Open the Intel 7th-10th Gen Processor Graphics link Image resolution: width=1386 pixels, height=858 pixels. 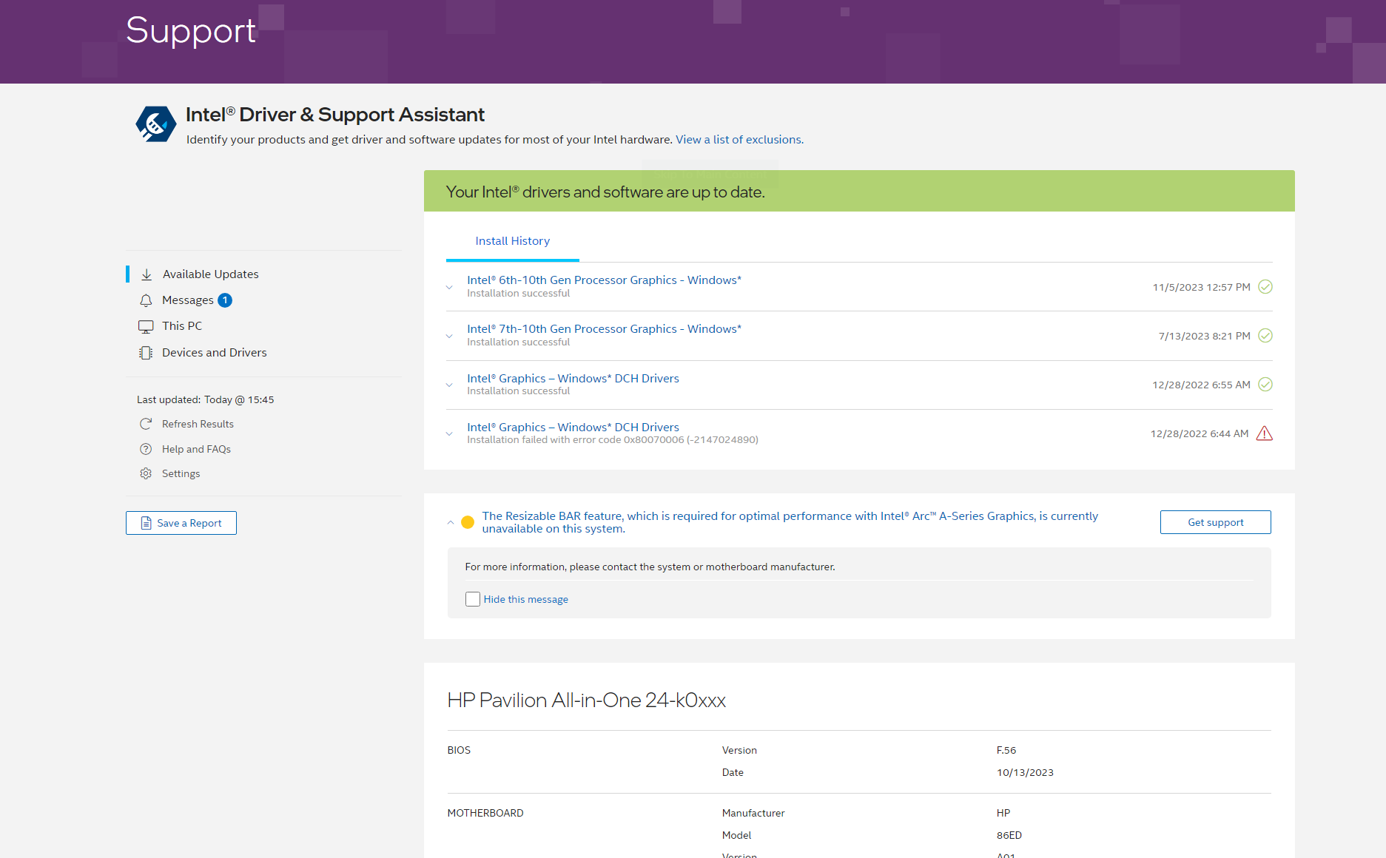click(x=604, y=329)
